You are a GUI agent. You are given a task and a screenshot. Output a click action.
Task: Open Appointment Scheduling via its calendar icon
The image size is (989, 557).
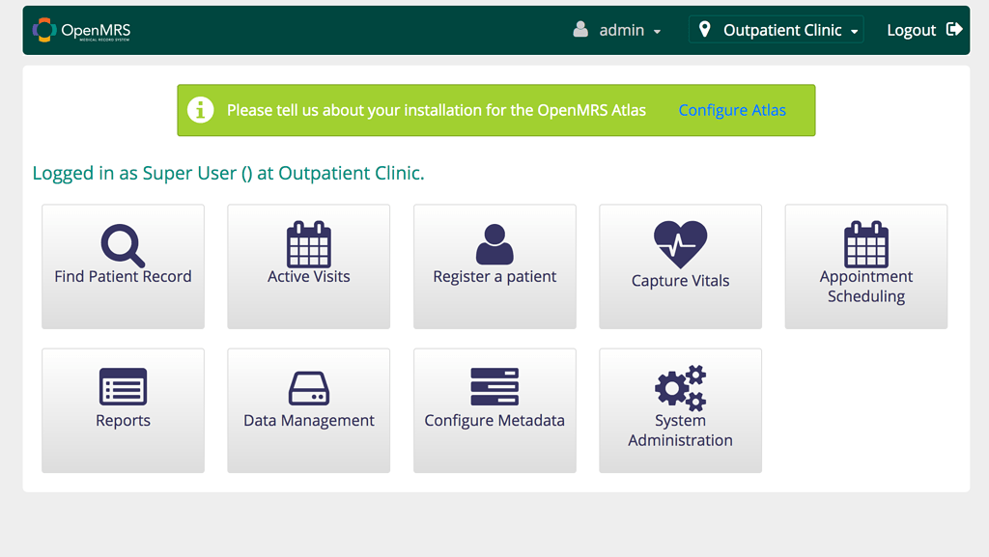tap(865, 245)
